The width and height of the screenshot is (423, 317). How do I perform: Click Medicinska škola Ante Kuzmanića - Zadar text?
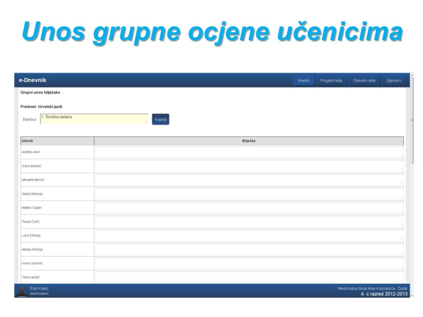[373, 289]
